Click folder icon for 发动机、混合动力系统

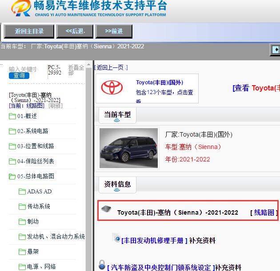coord(22,237)
